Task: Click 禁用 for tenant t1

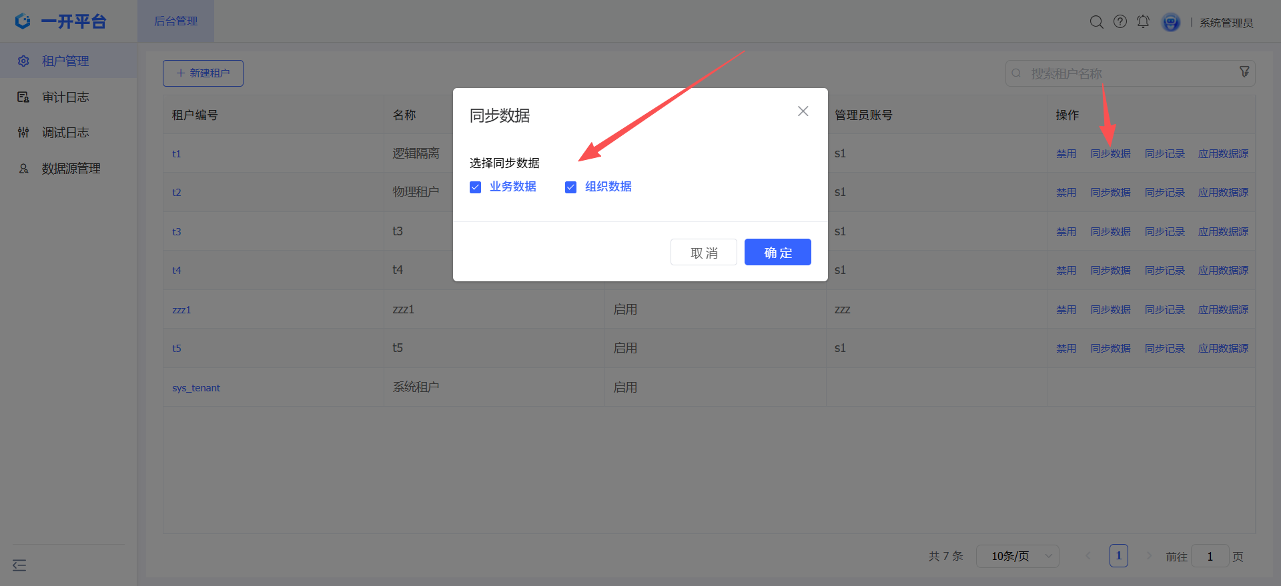Action: (x=1066, y=154)
